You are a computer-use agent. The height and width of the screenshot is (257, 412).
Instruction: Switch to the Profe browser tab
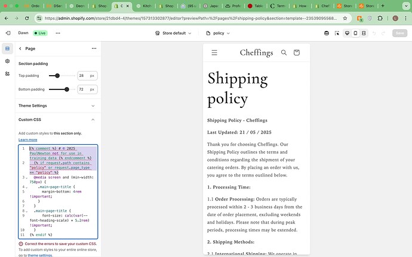233,6
